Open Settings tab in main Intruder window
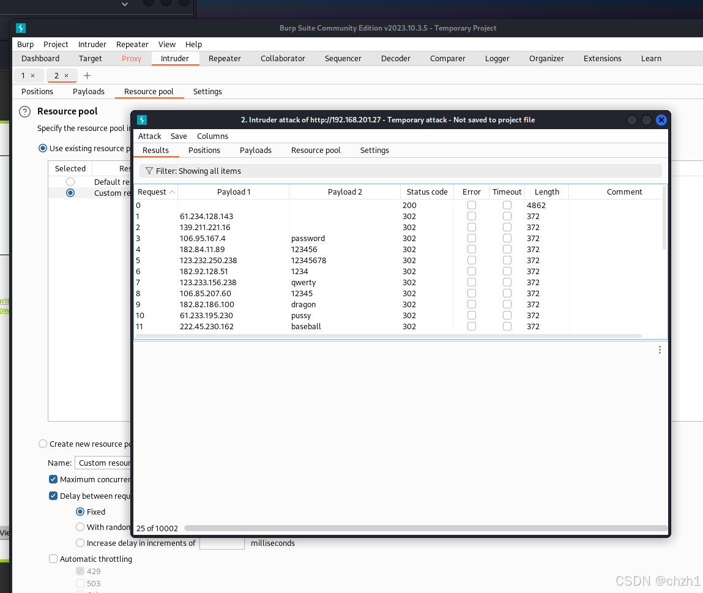Screen dimensions: 703x593 pyautogui.click(x=207, y=92)
